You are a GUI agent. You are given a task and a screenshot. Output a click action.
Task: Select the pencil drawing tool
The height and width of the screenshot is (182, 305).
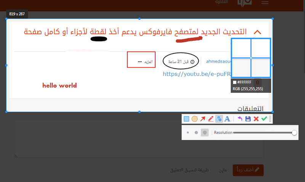coord(211,119)
